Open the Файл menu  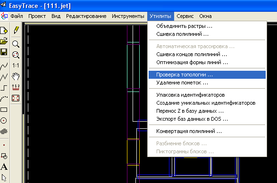coord(17,16)
